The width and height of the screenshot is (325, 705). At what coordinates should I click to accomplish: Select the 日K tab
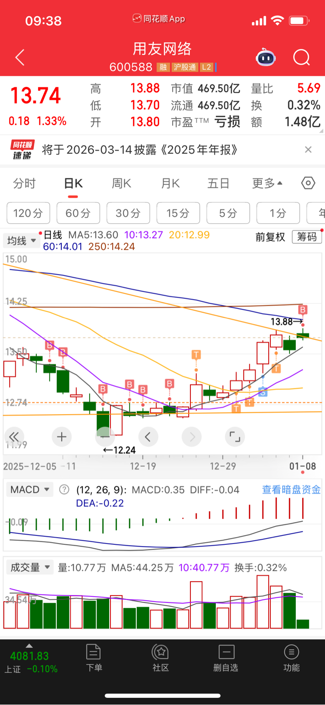73,184
